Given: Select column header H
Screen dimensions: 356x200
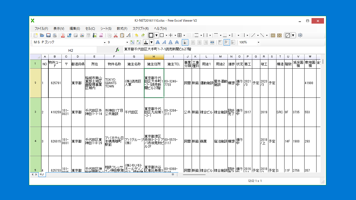Looking at the screenshot, I should pyautogui.click(x=154, y=57).
